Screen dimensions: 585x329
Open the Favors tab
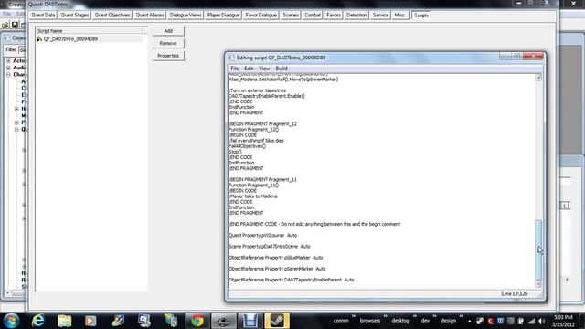[334, 15]
